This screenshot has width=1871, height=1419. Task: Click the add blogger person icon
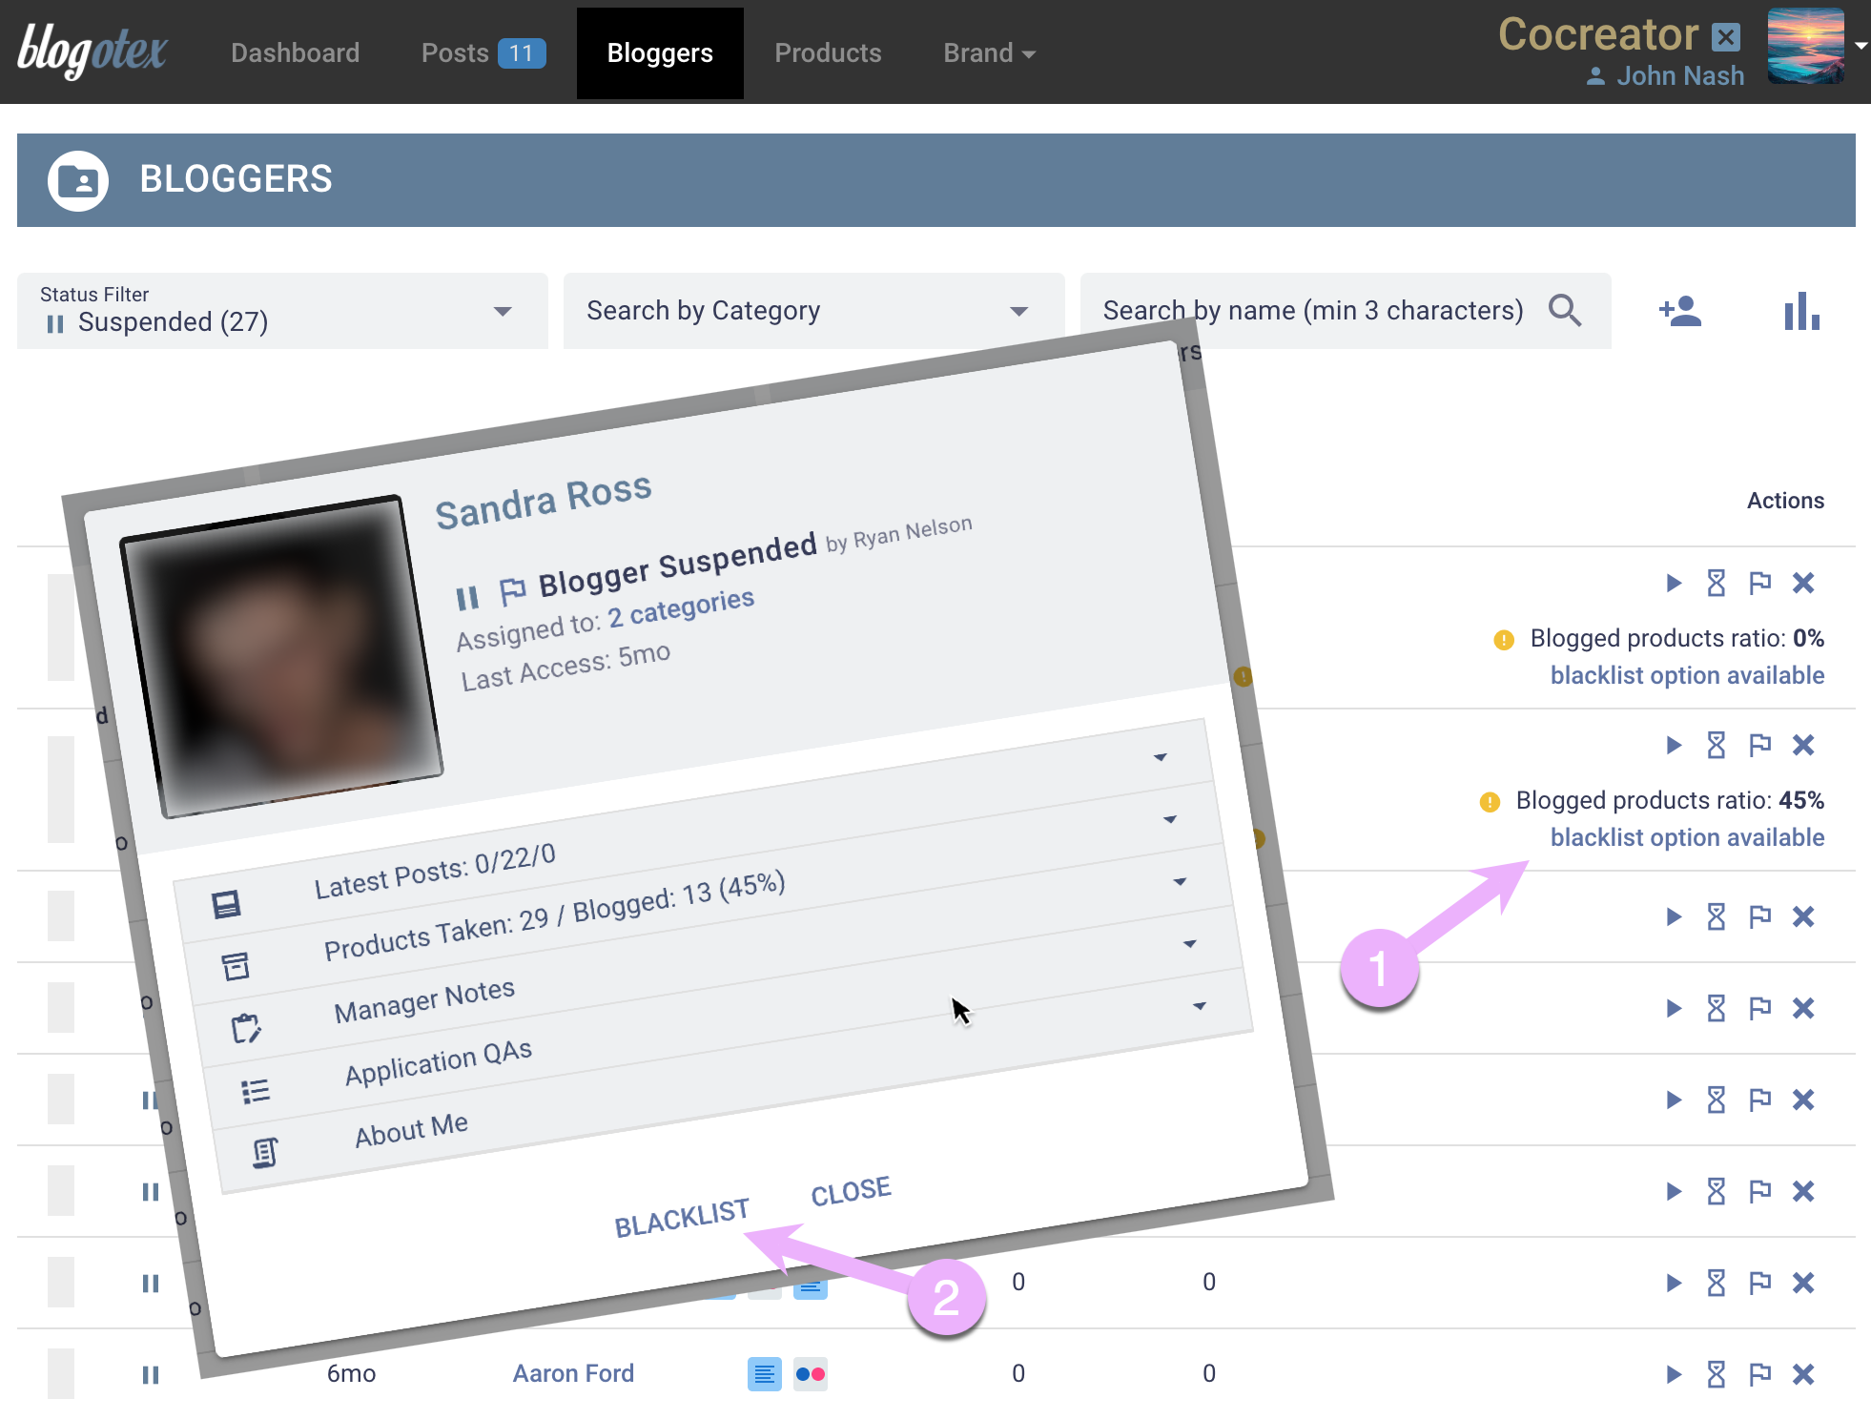1679,311
